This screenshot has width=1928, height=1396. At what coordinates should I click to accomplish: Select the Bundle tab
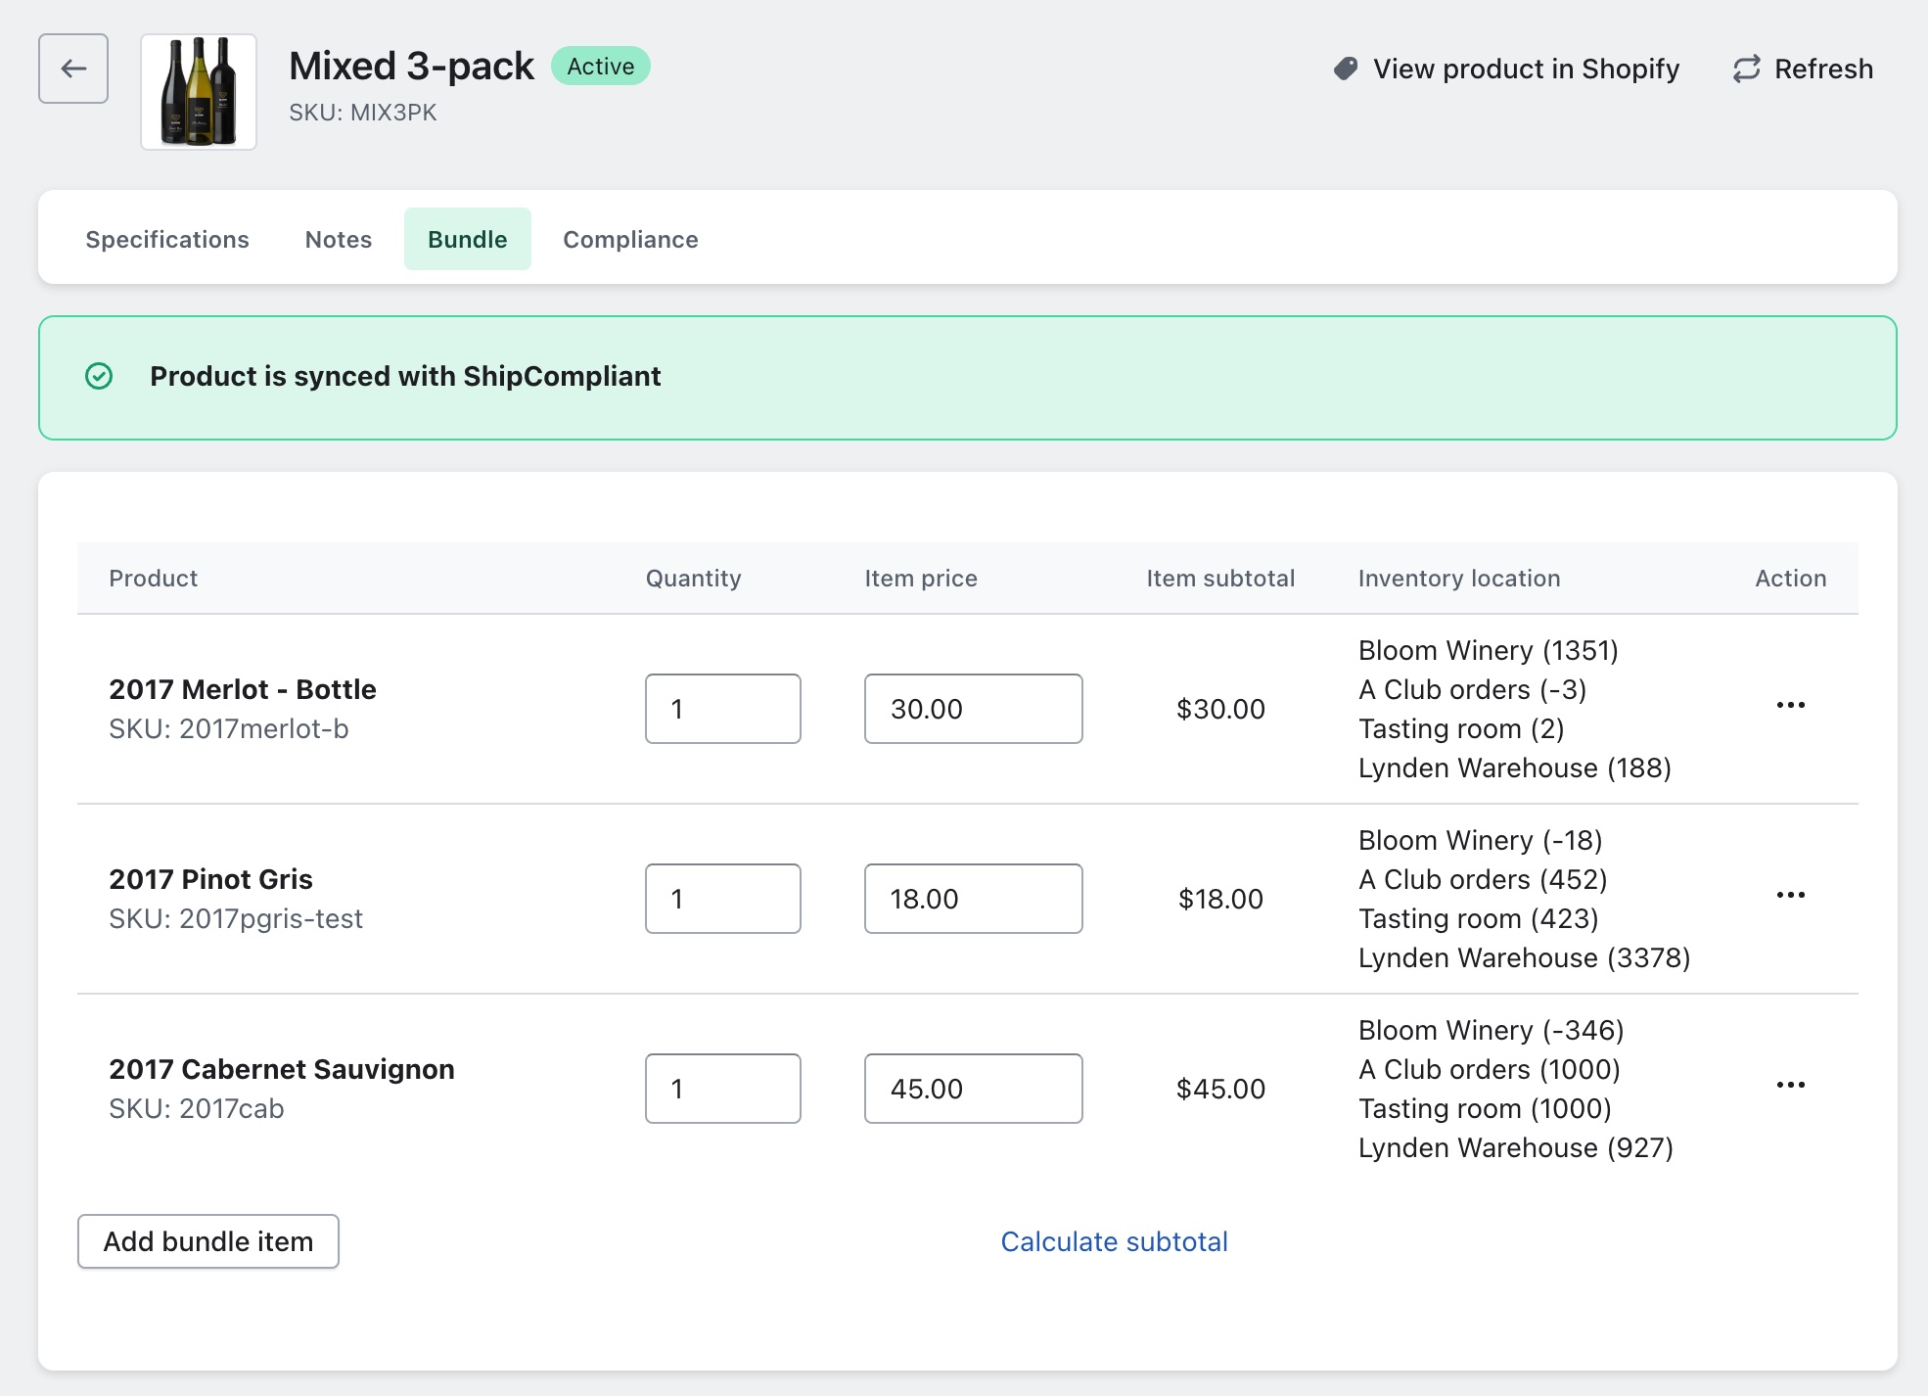[x=467, y=240]
